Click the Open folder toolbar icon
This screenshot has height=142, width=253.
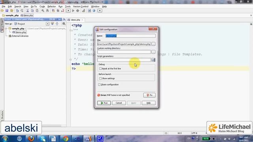click(x=2, y=11)
